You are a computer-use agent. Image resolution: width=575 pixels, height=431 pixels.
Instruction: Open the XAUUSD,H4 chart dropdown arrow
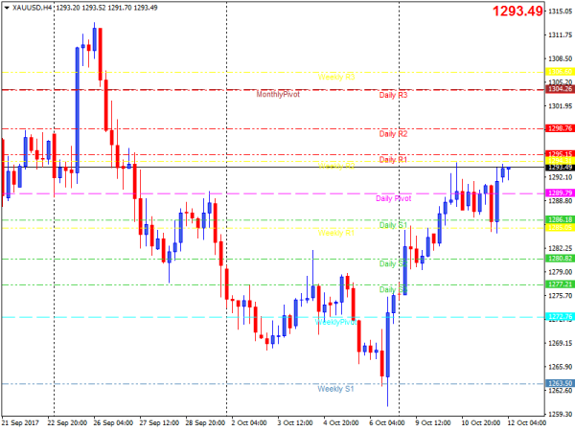click(x=7, y=7)
